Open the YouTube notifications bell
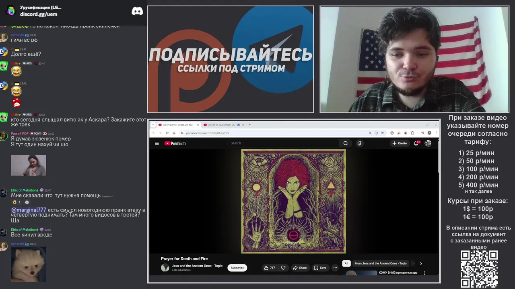This screenshot has width=515, height=289. pyautogui.click(x=416, y=143)
